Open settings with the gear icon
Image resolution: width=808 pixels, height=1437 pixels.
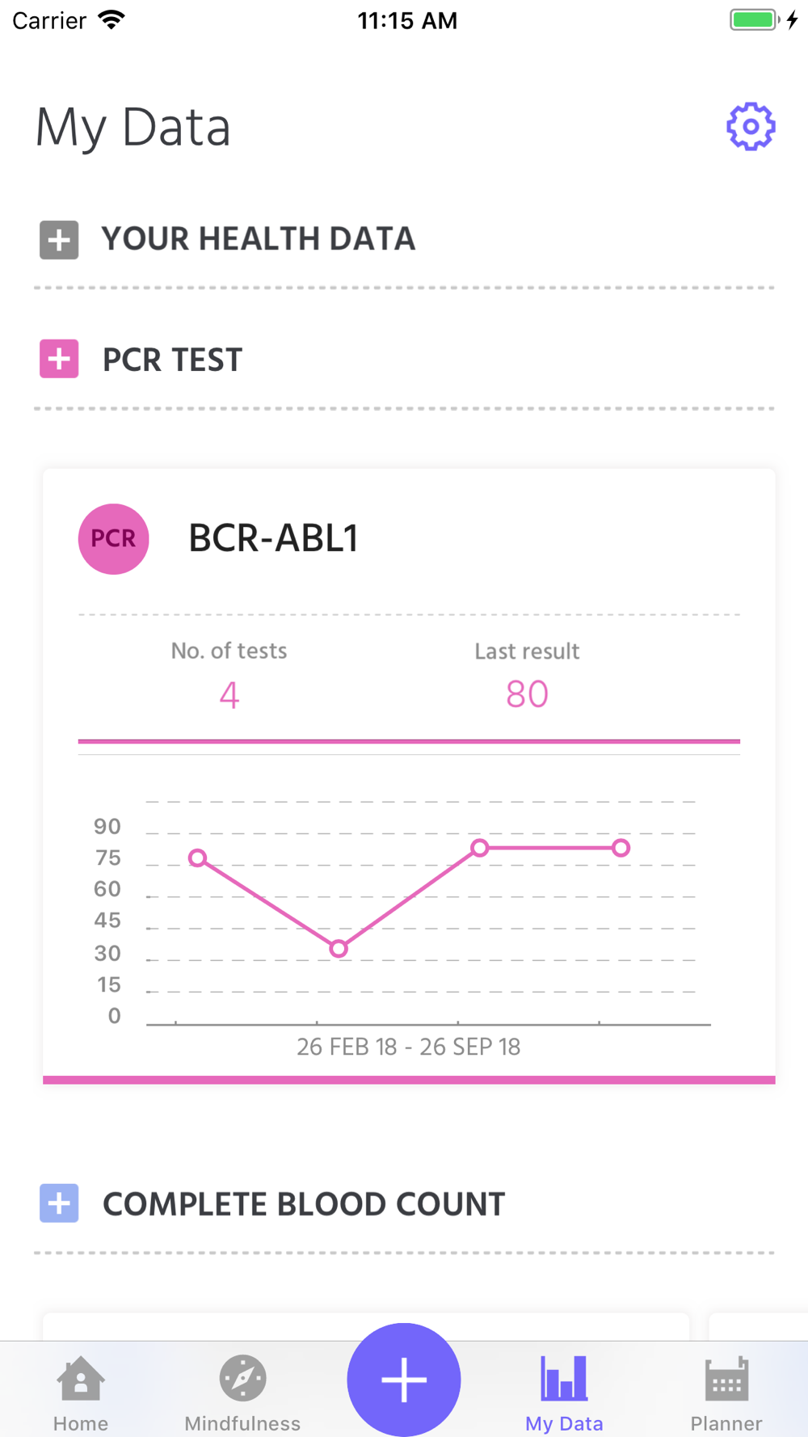point(751,126)
